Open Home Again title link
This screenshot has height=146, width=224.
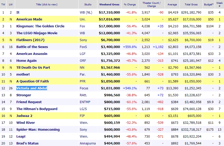[26, 60]
